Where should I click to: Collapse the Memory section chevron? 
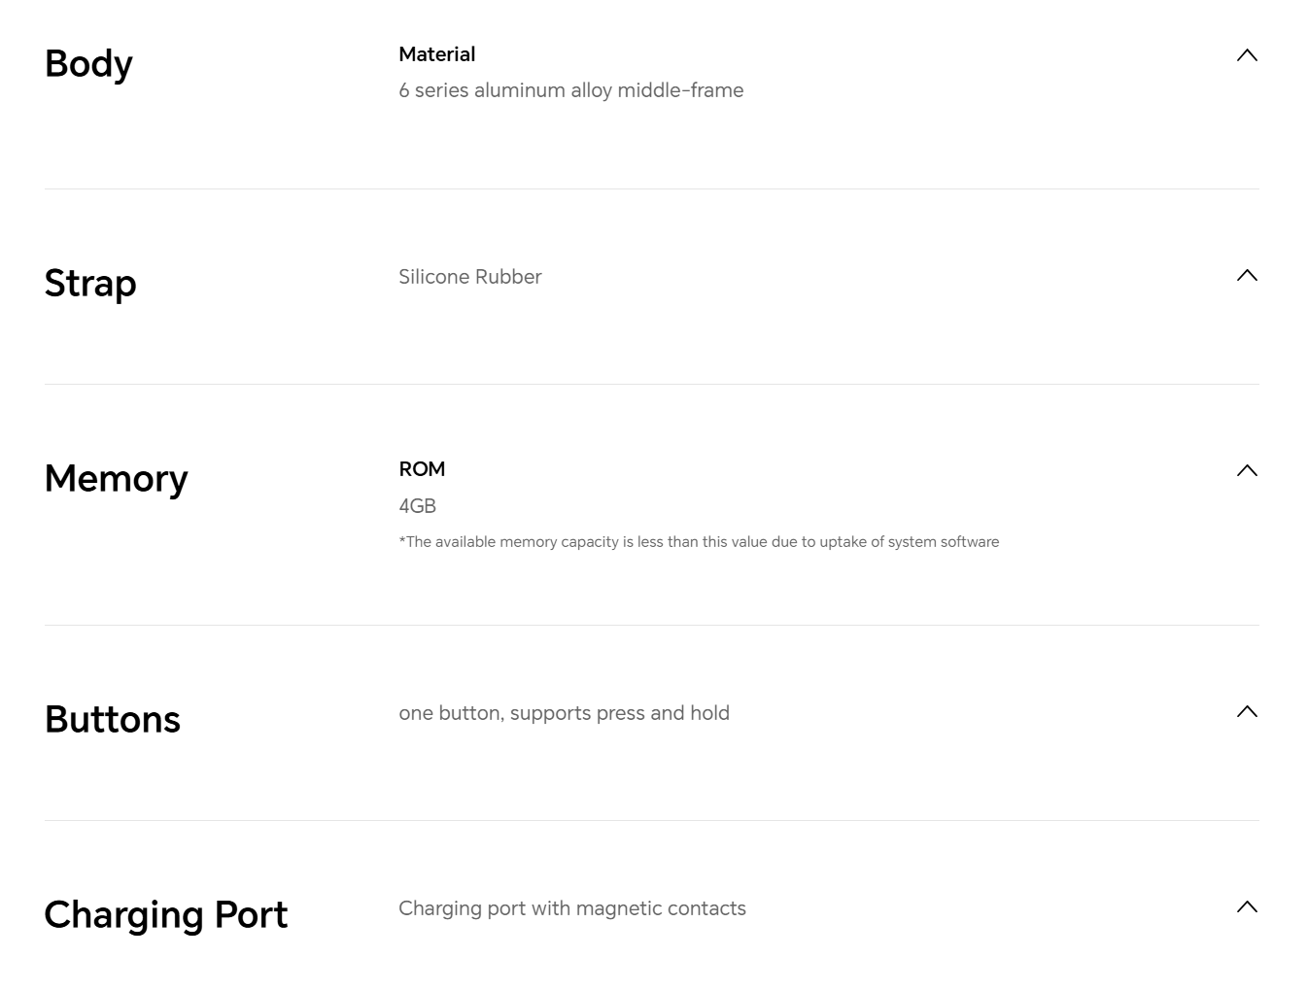1247,471
